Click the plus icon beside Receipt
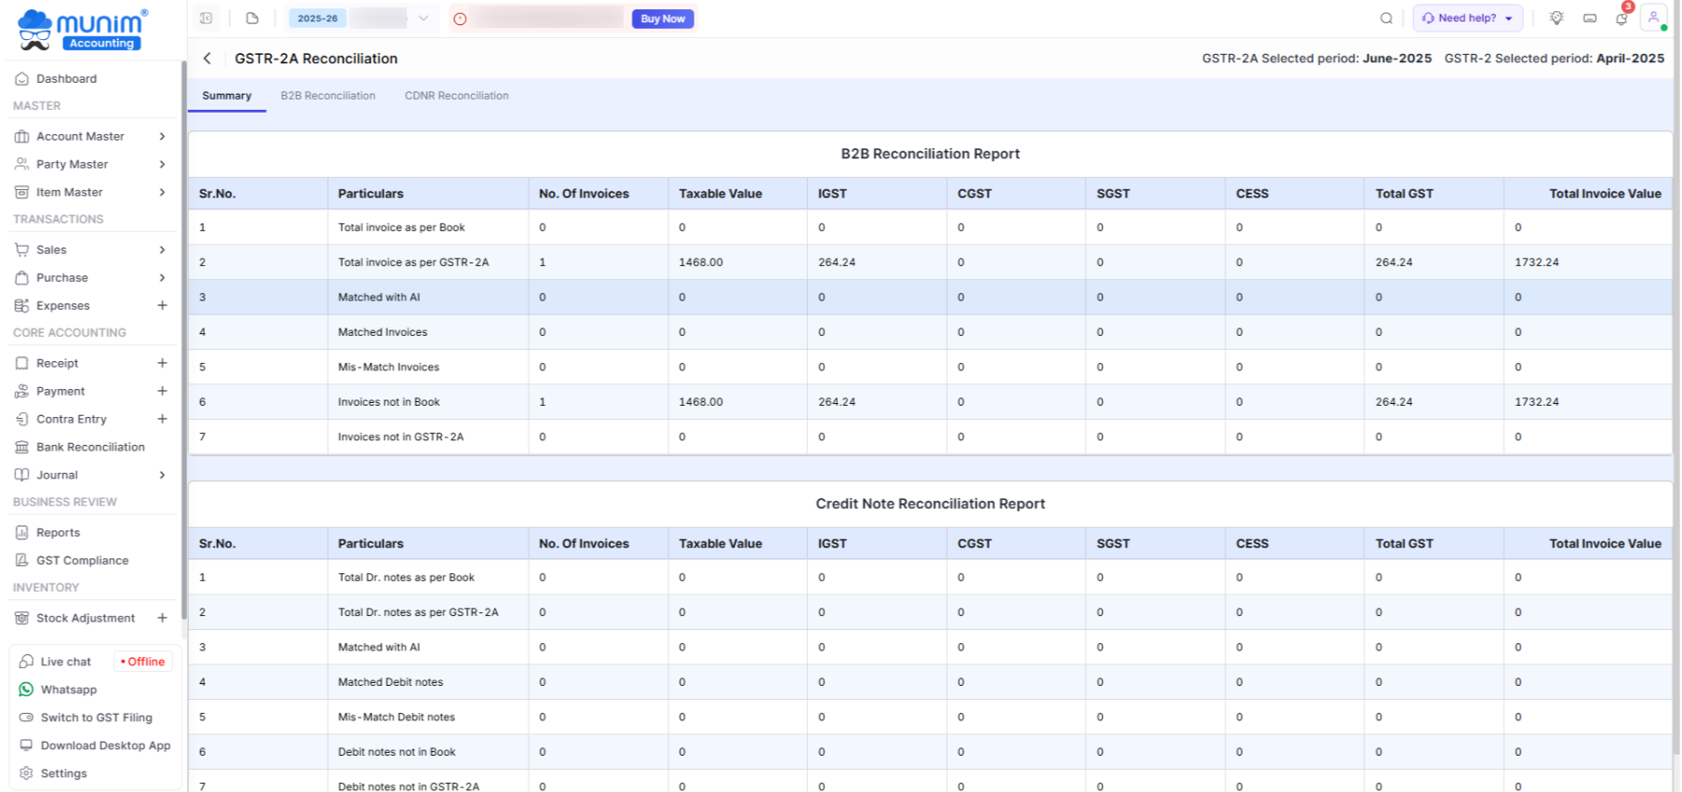 (x=162, y=363)
